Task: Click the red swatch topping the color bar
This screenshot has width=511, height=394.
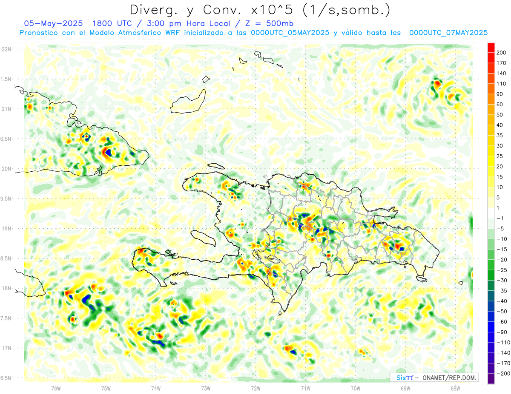Action: (491, 48)
